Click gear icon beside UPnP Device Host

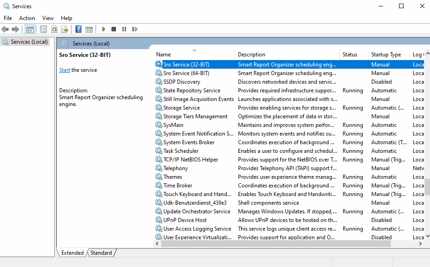[x=158, y=220]
